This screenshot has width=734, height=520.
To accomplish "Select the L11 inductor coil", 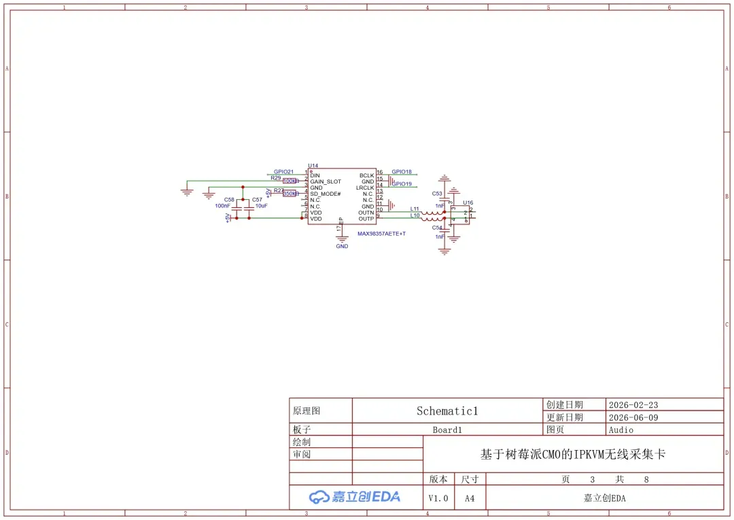I will pos(432,213).
